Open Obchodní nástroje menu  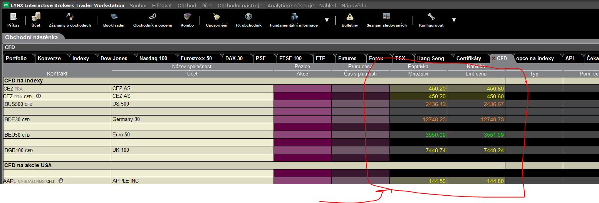tap(240, 5)
